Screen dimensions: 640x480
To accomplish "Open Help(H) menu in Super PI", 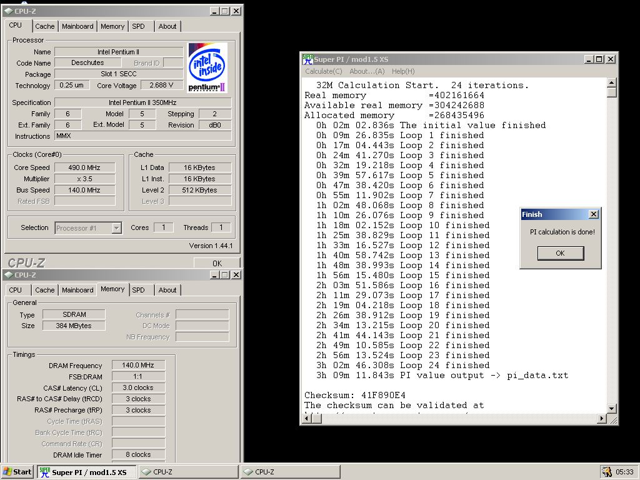I will 403,71.
